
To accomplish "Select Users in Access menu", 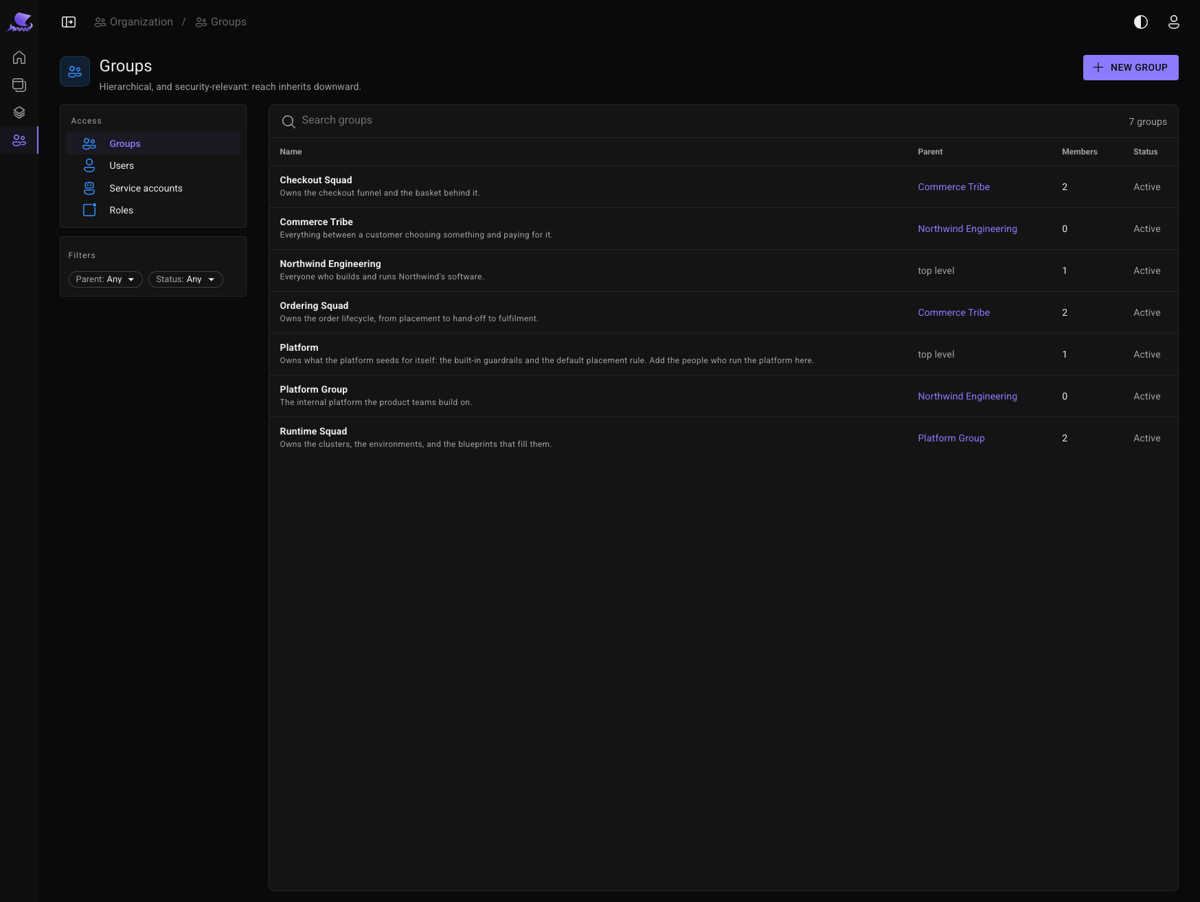I will tap(153, 165).
